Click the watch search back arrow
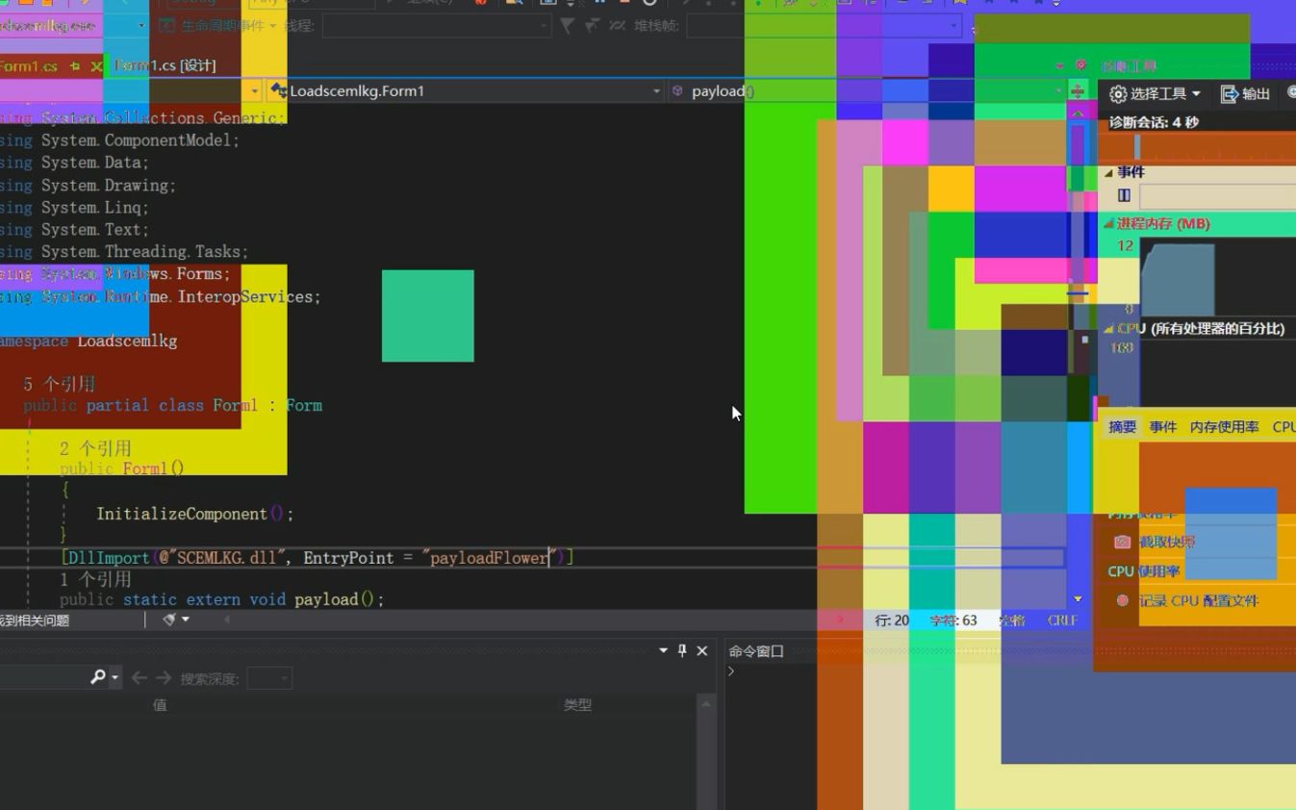This screenshot has width=1296, height=810. pos(140,678)
